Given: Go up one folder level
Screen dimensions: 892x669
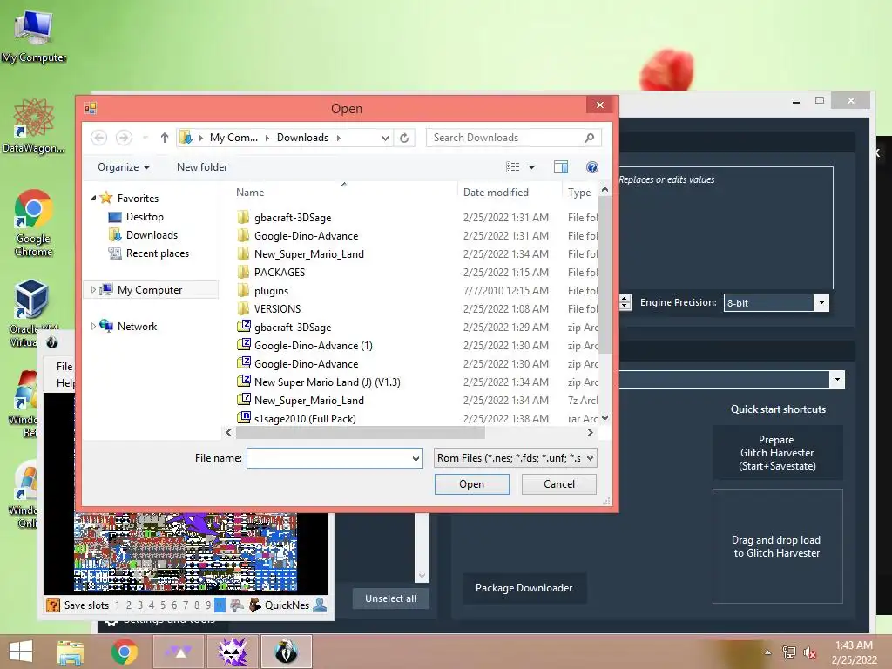Looking at the screenshot, I should coord(165,138).
